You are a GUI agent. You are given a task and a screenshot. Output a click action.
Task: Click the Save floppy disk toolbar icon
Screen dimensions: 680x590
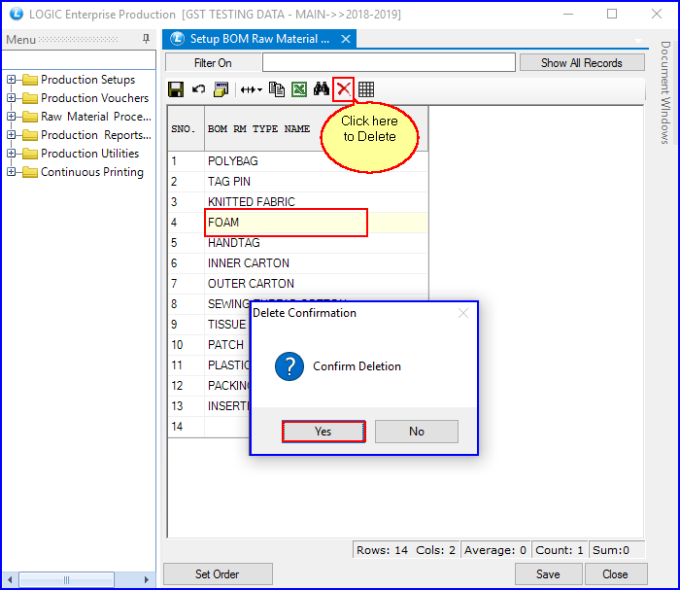pos(176,89)
